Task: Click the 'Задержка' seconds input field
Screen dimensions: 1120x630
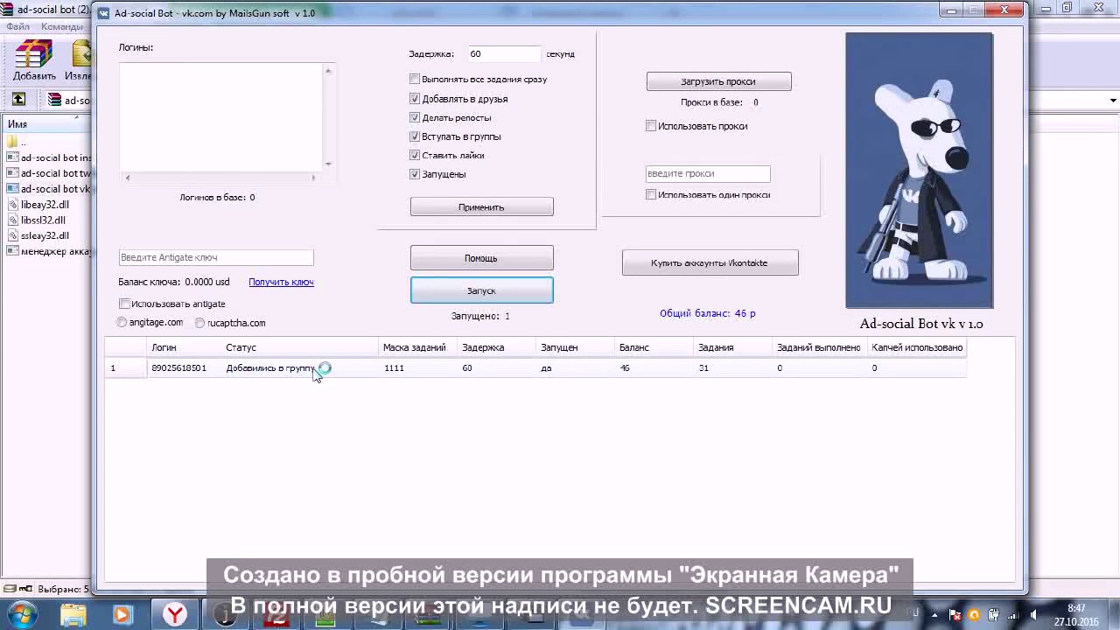Action: tap(504, 54)
